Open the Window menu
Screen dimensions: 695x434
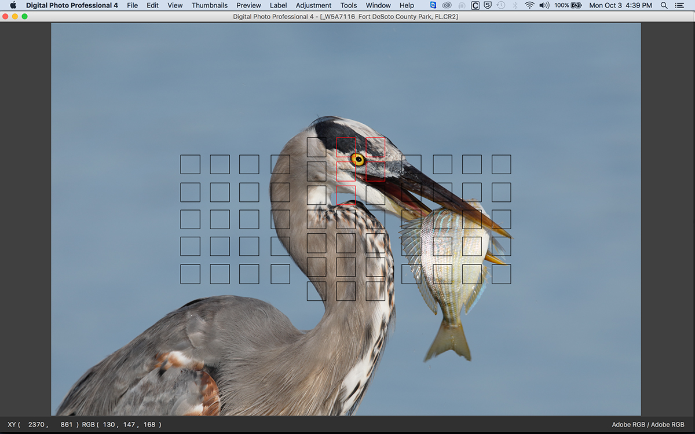(x=378, y=5)
